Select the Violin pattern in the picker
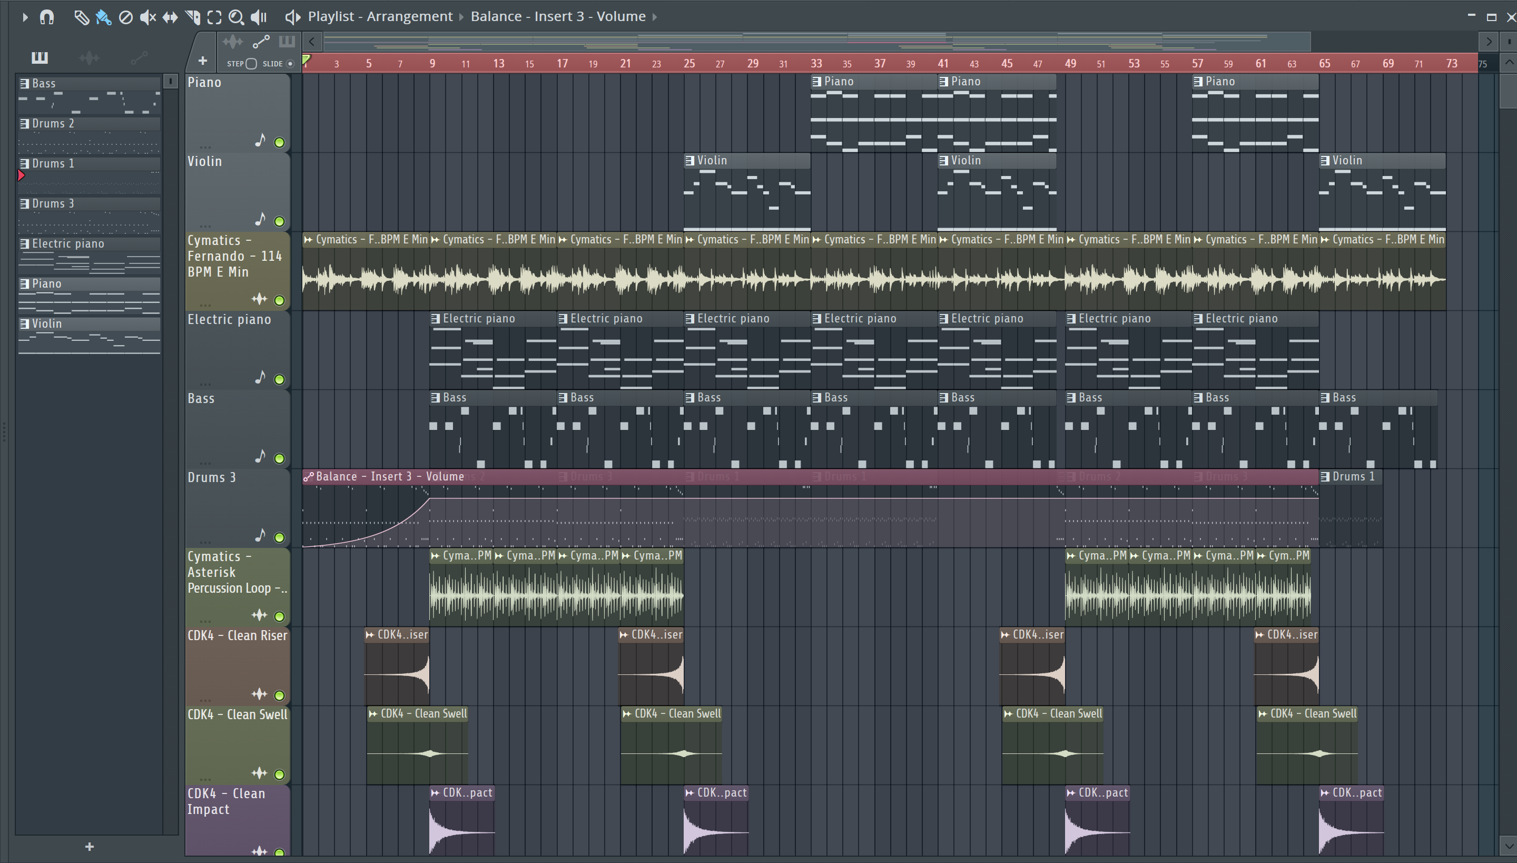Image resolution: width=1517 pixels, height=863 pixels. coord(89,336)
